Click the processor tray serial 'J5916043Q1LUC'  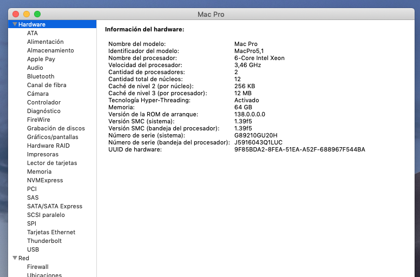click(258, 142)
